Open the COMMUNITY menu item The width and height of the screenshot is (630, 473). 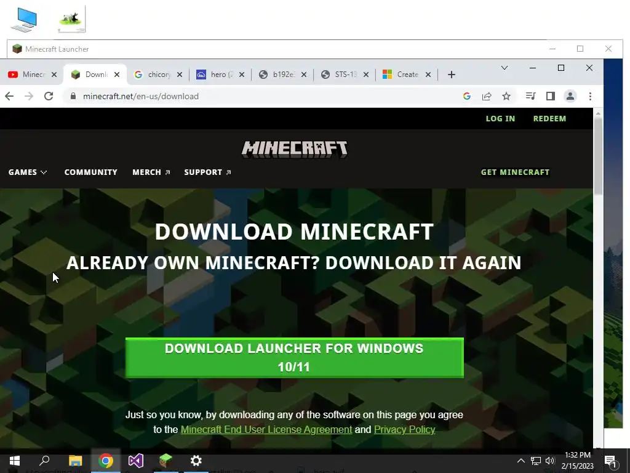91,172
